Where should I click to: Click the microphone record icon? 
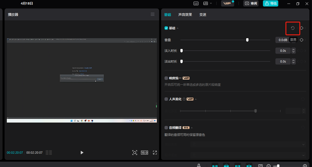tap(199, 166)
